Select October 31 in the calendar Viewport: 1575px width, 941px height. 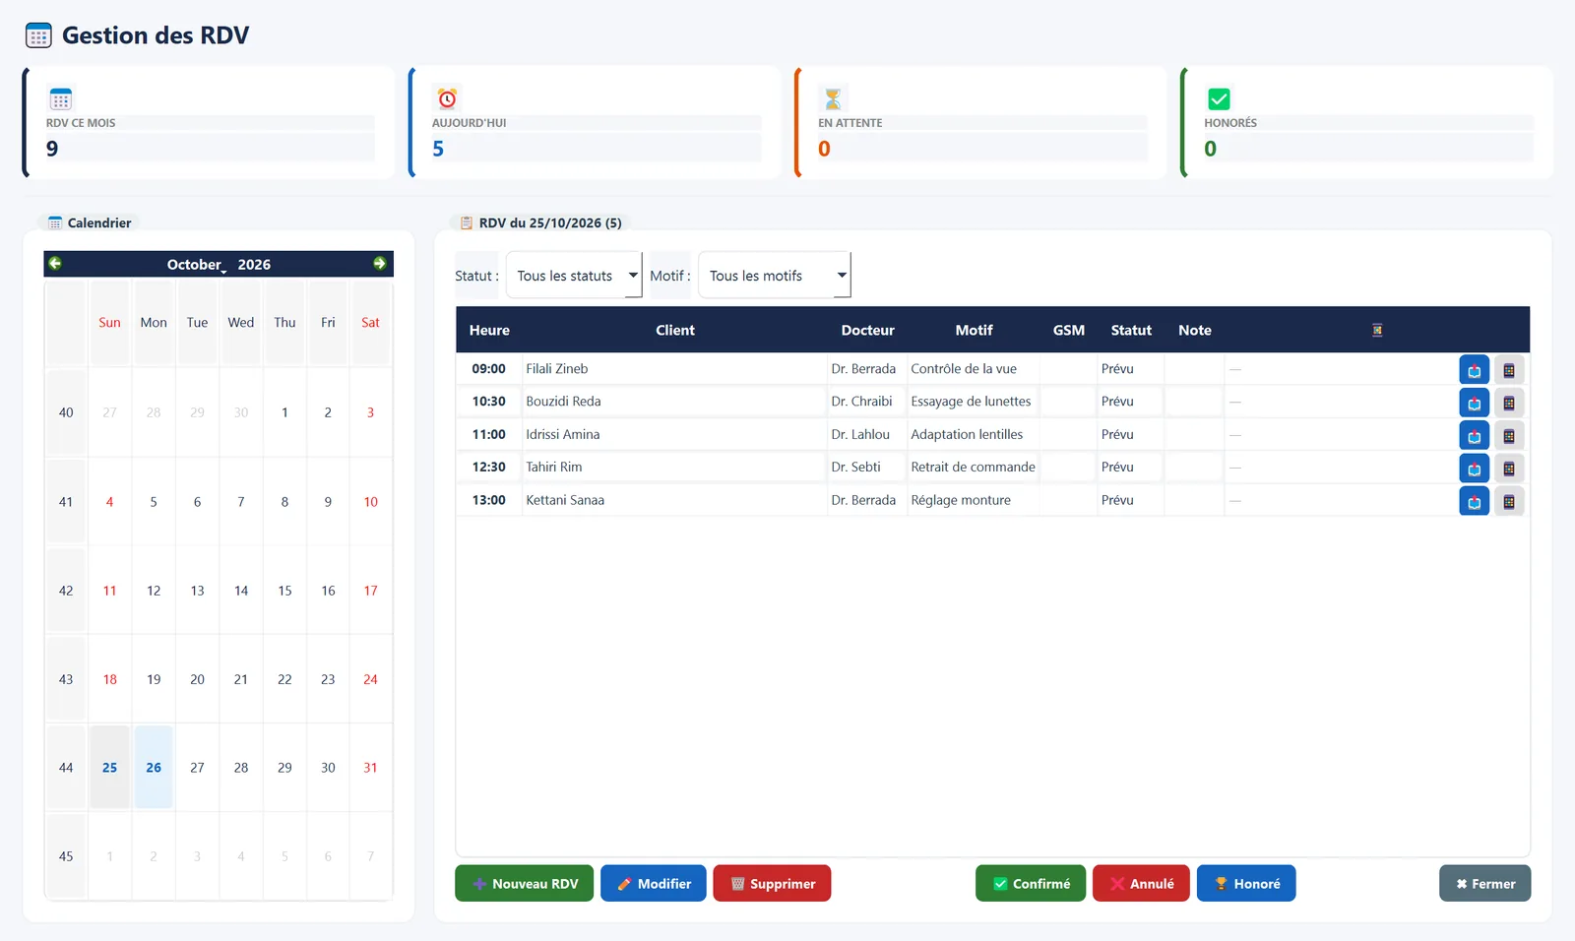pos(370,768)
